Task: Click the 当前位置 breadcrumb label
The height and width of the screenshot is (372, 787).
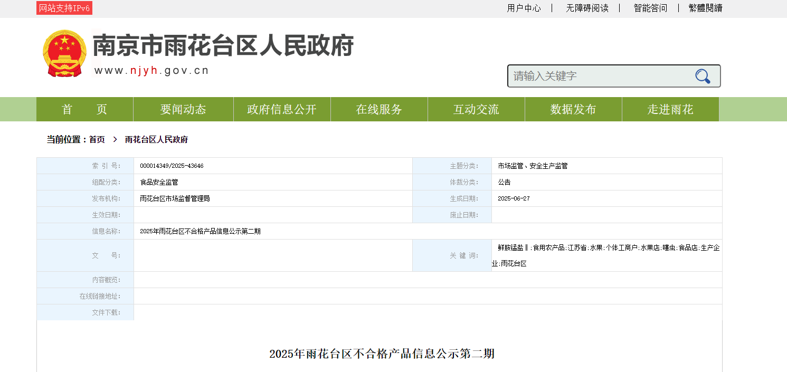Action: pyautogui.click(x=67, y=140)
